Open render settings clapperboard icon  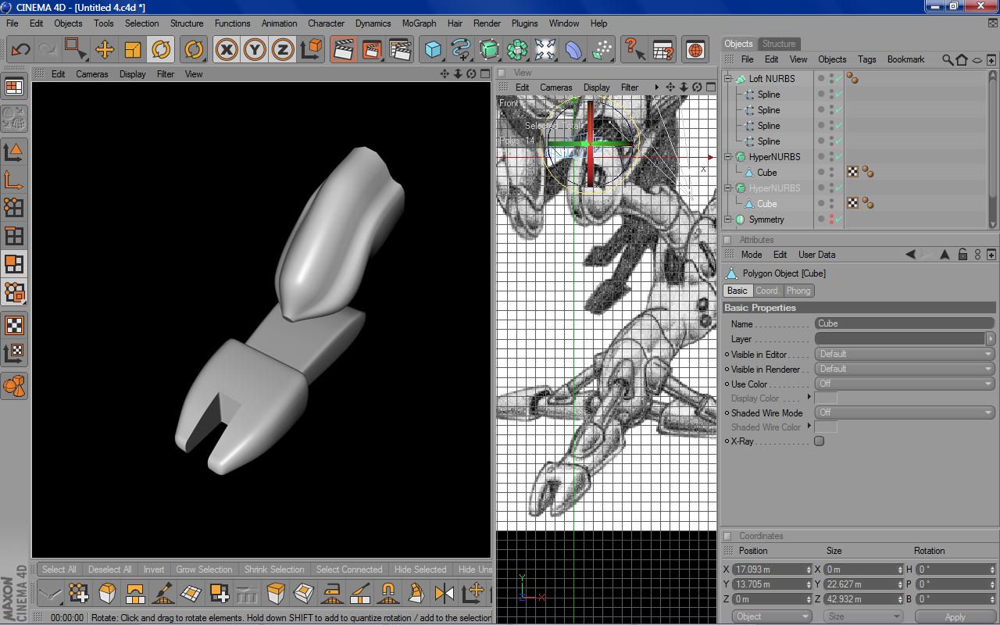tap(399, 50)
